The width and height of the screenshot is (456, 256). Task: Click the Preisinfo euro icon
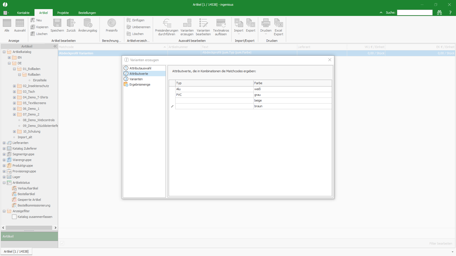pos(111,23)
